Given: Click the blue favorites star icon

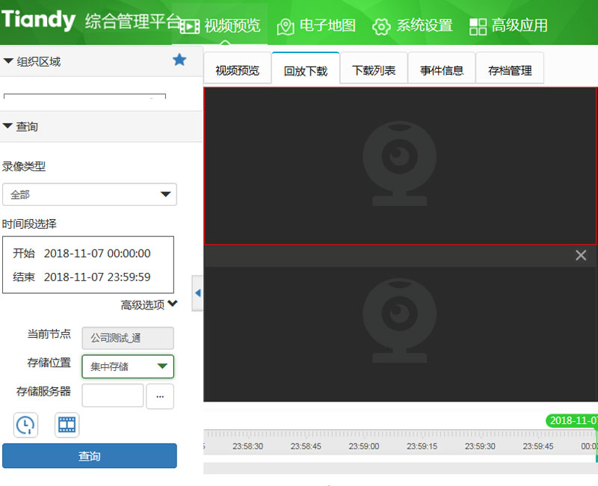Looking at the screenshot, I should click(x=179, y=60).
